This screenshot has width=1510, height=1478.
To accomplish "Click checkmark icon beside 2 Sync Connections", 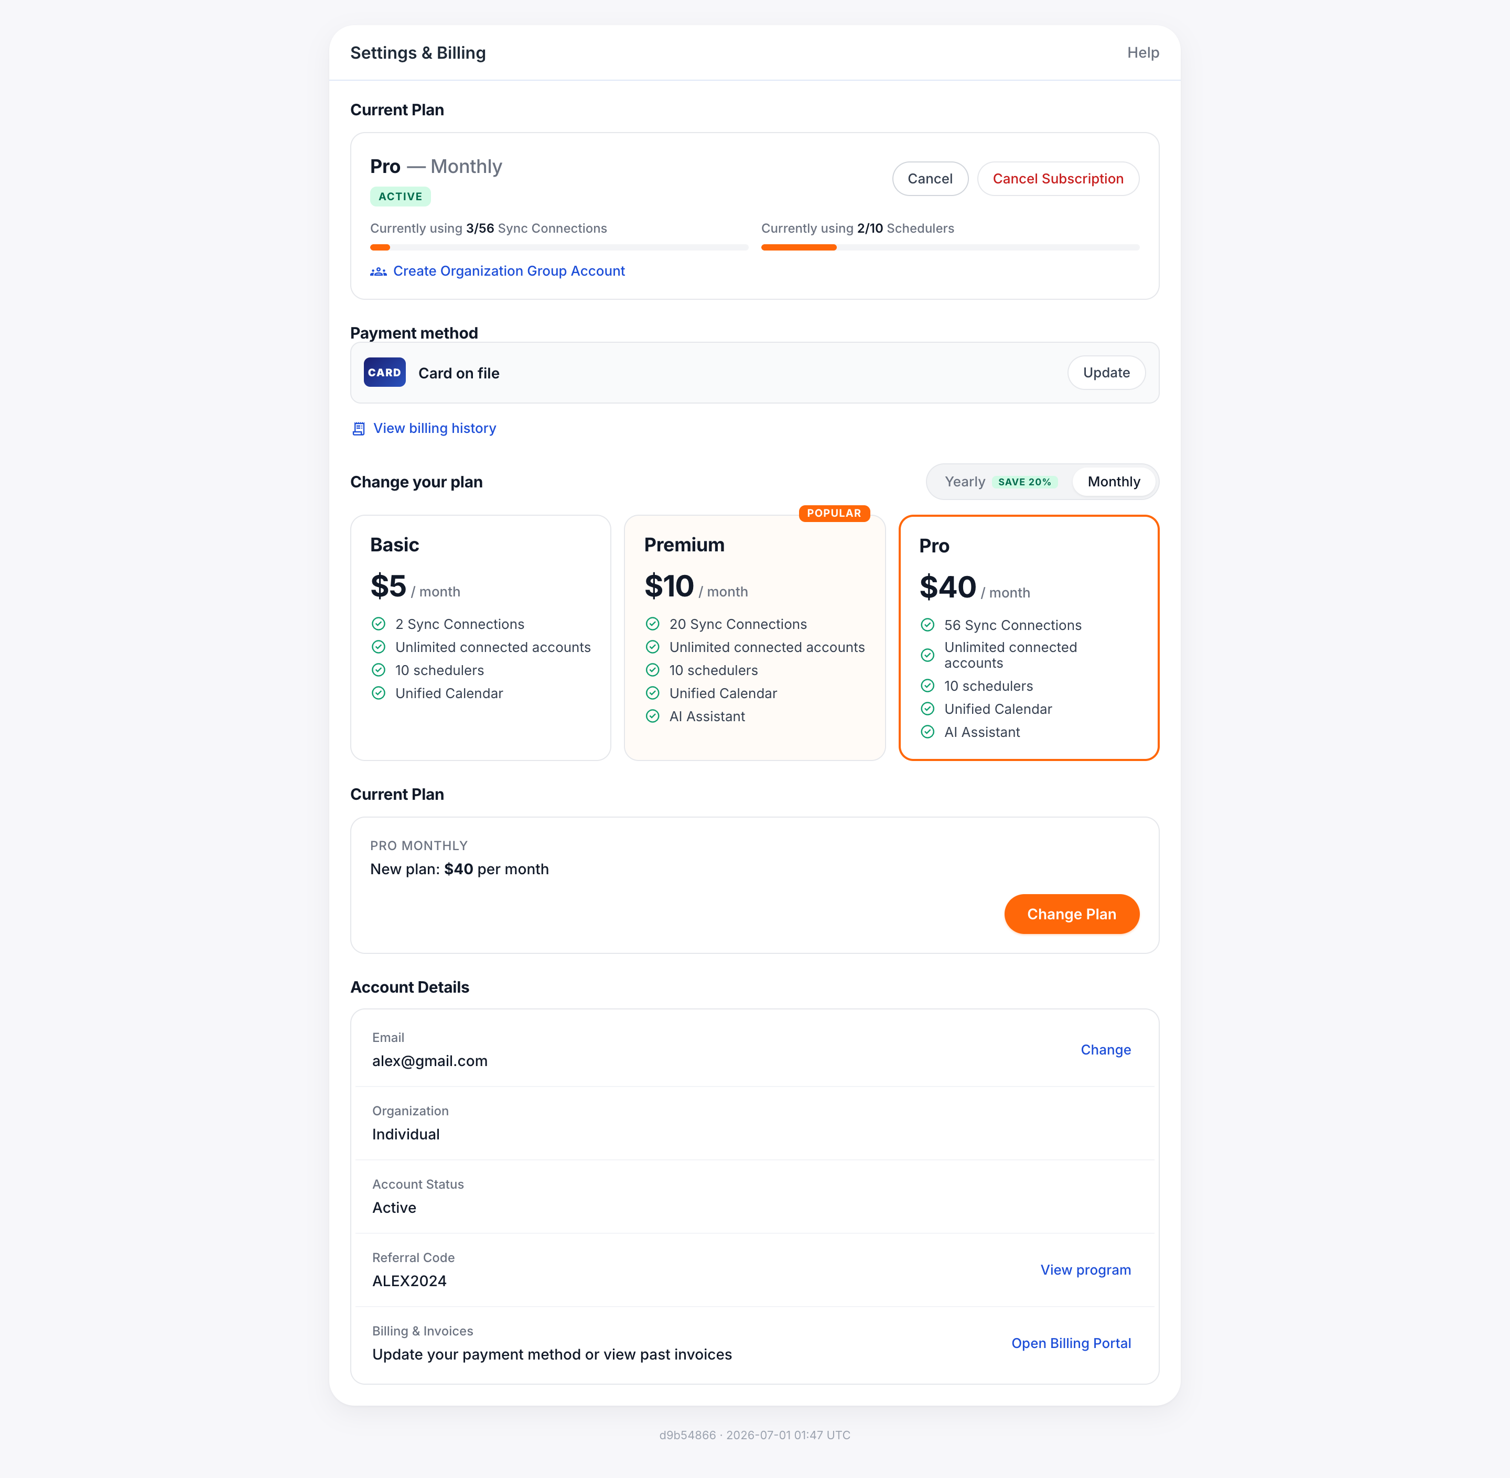I will [x=378, y=624].
